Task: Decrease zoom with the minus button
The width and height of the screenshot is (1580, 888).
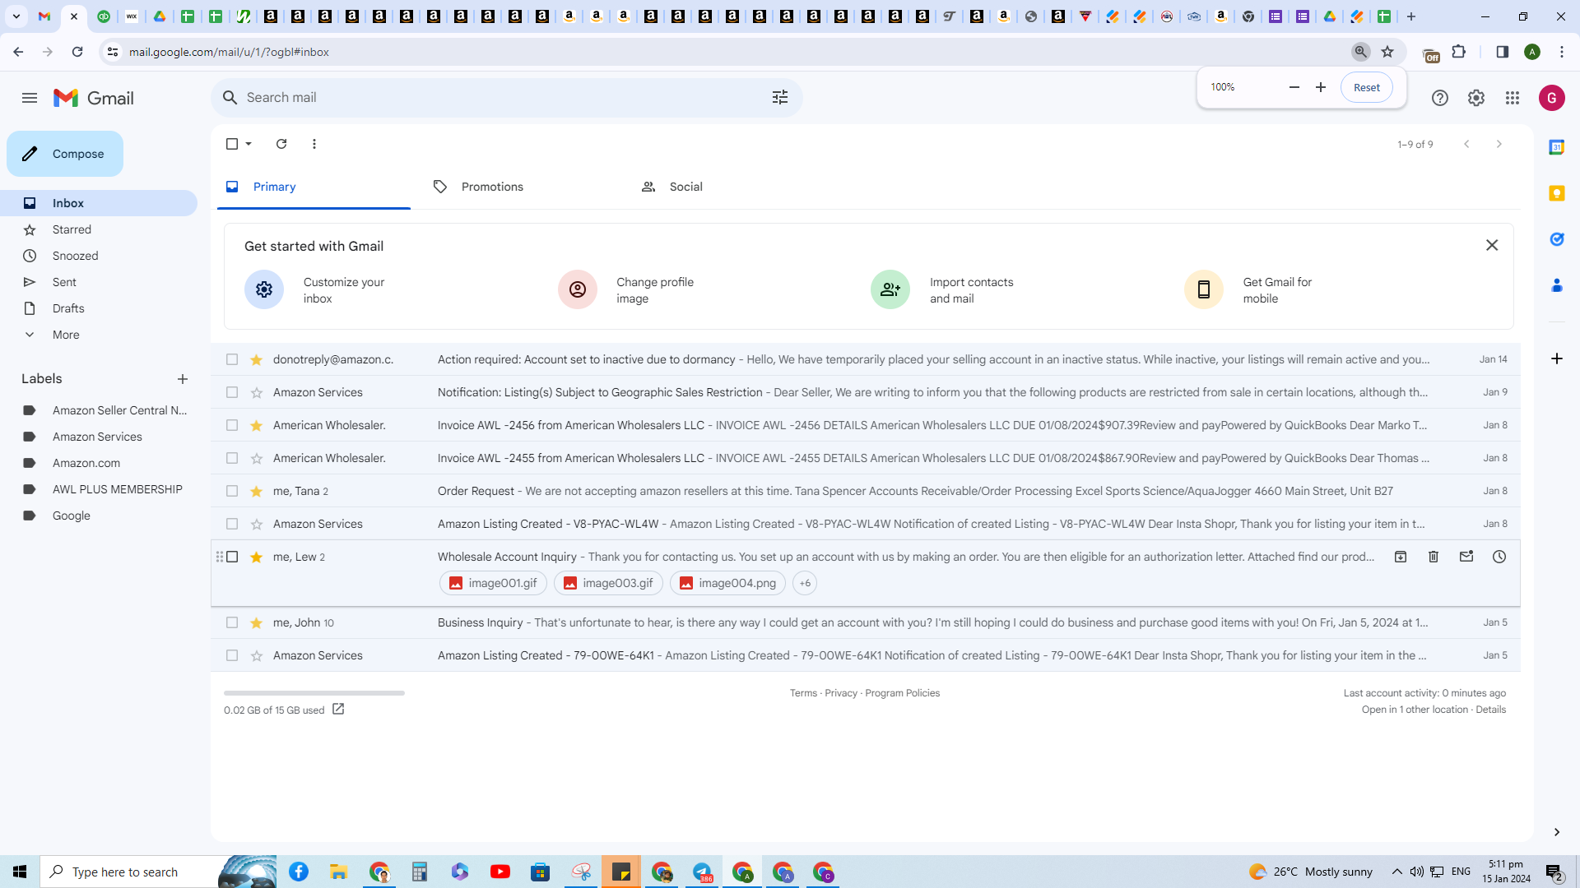Action: 1294,87
